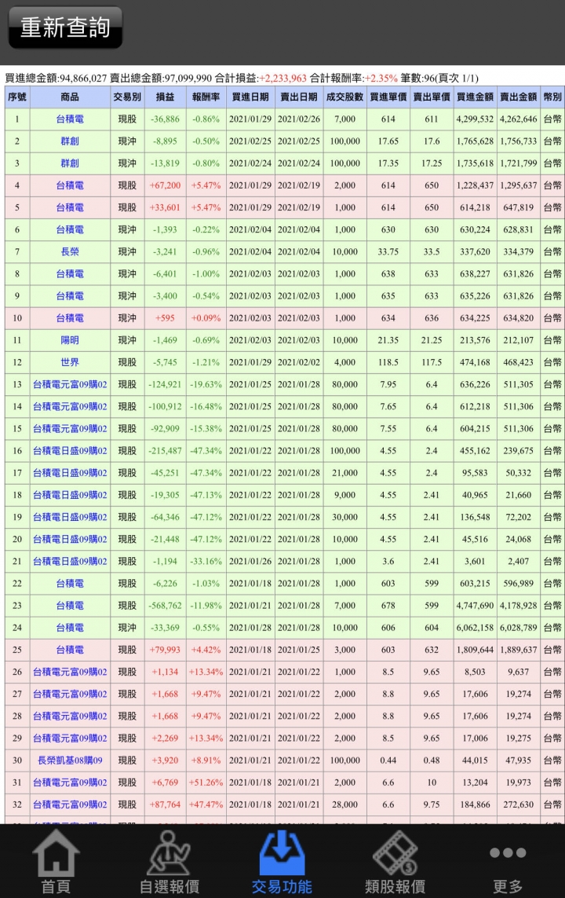Open 台積電元富09購02 in row 29

point(70,739)
